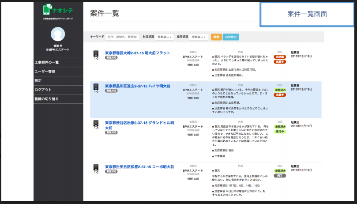Focus the keyword search input field
This screenshot has width=357, height=204.
coord(123,37)
